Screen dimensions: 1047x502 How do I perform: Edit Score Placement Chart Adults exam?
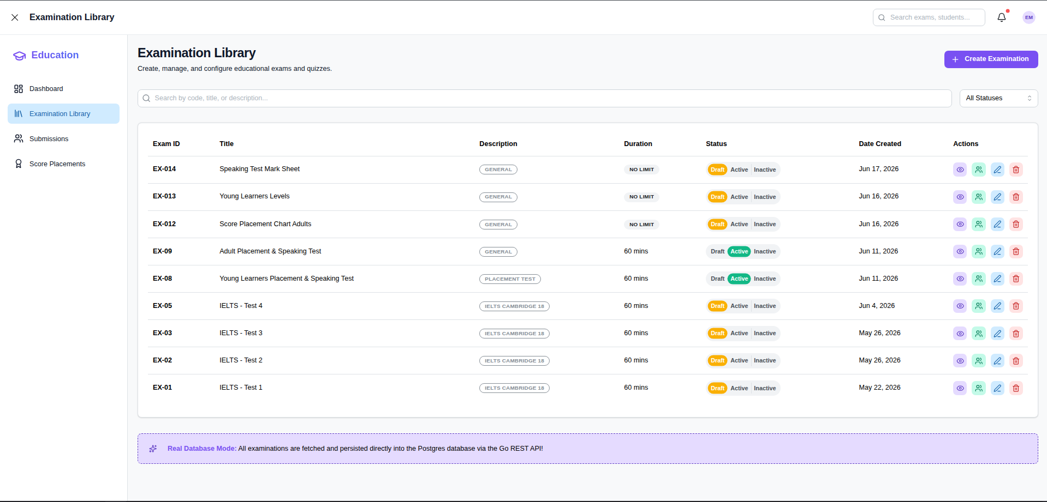[997, 224]
